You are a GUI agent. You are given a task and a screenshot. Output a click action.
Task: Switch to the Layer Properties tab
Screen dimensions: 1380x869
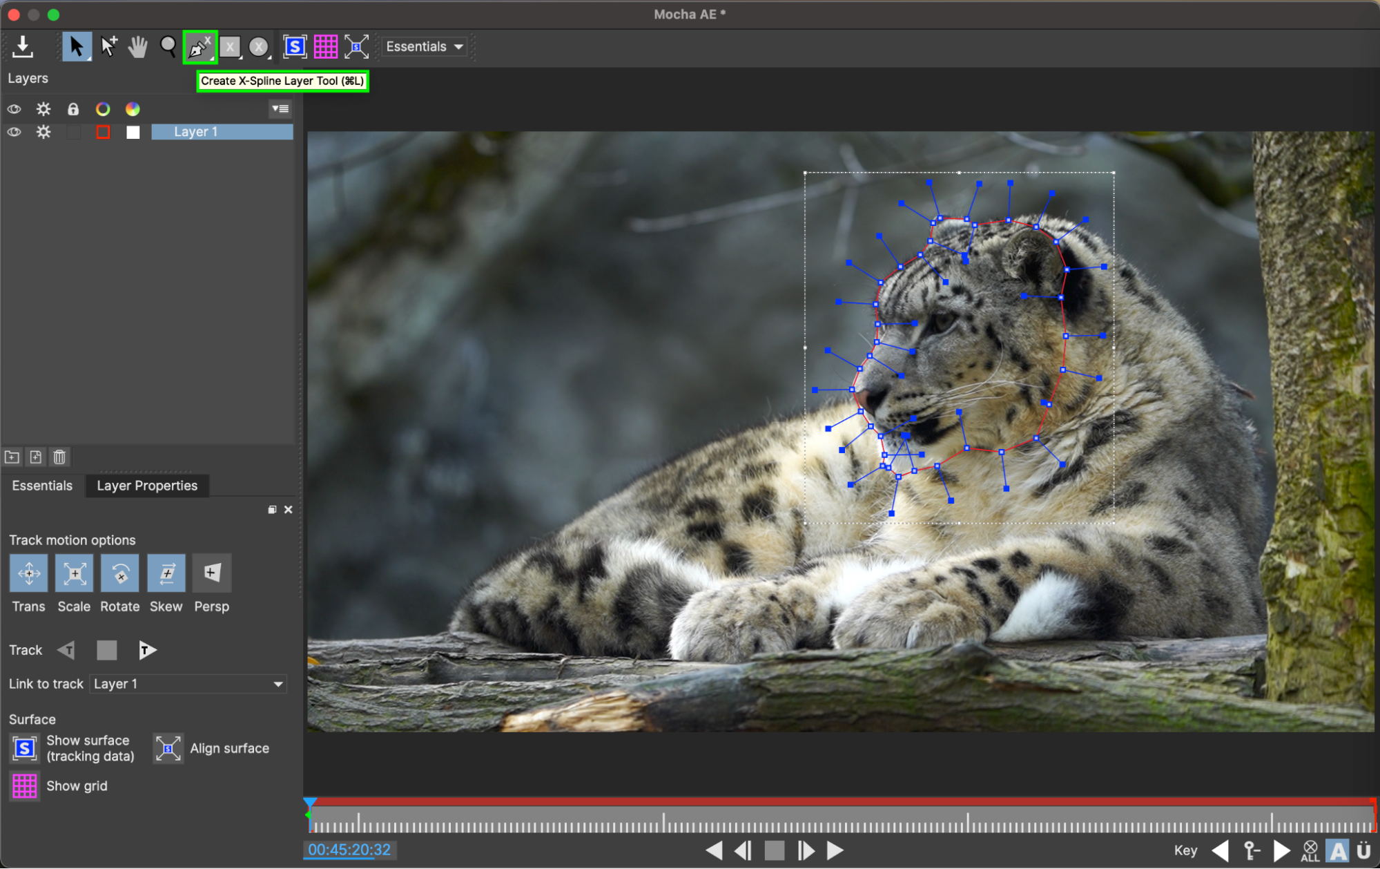click(x=147, y=486)
